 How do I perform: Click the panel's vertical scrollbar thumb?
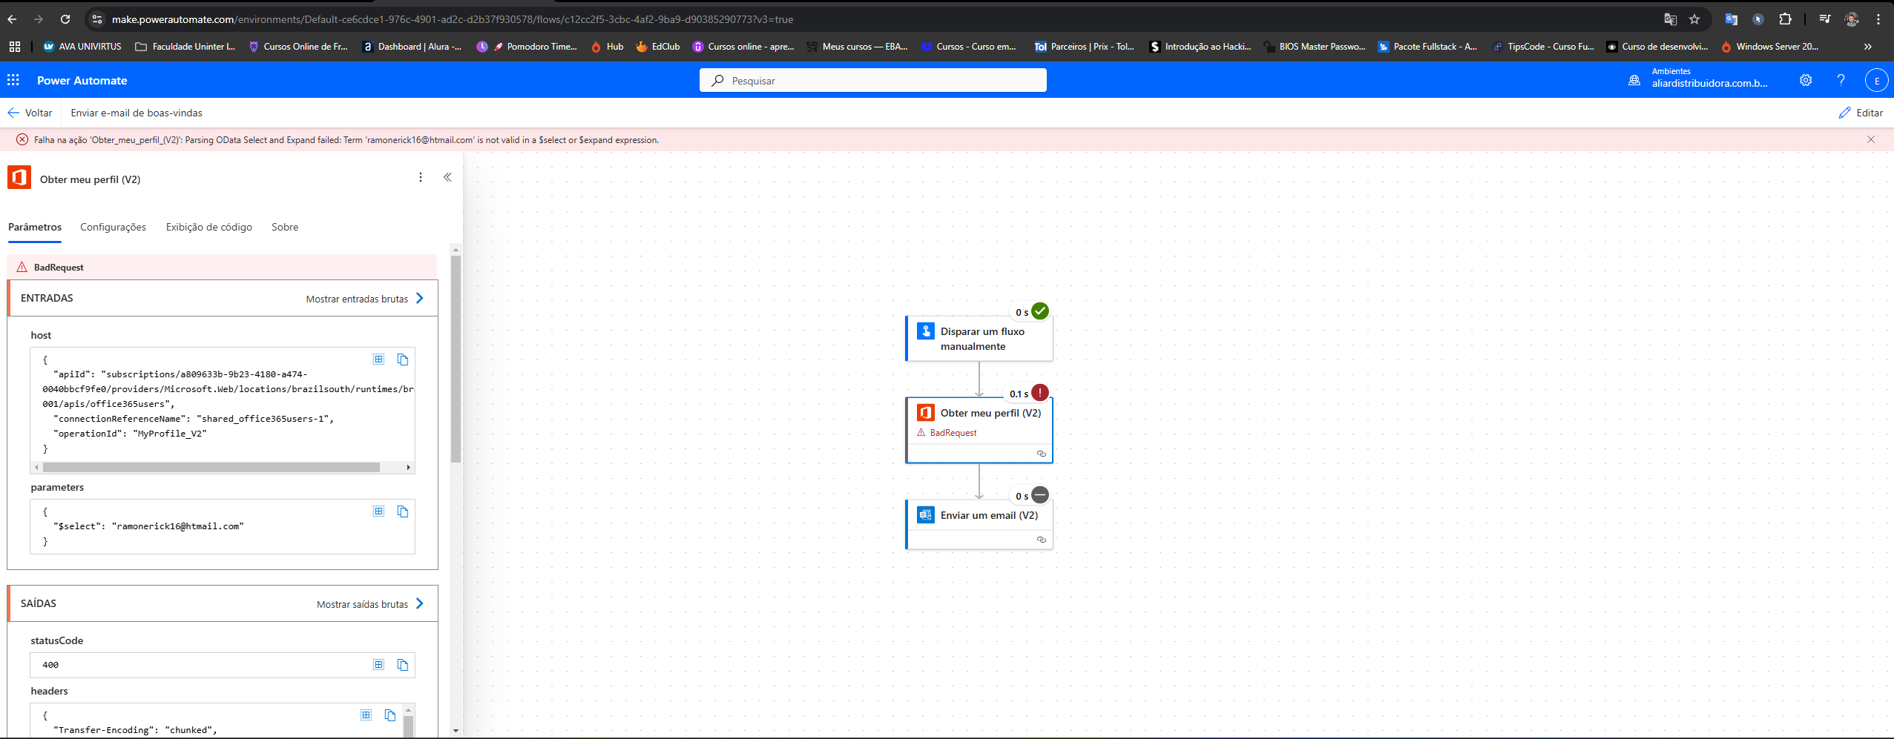pos(456,359)
